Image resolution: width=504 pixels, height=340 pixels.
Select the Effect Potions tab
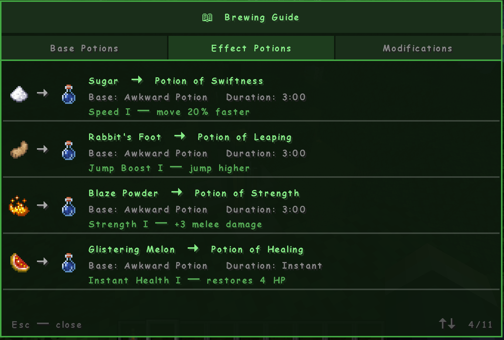point(251,48)
